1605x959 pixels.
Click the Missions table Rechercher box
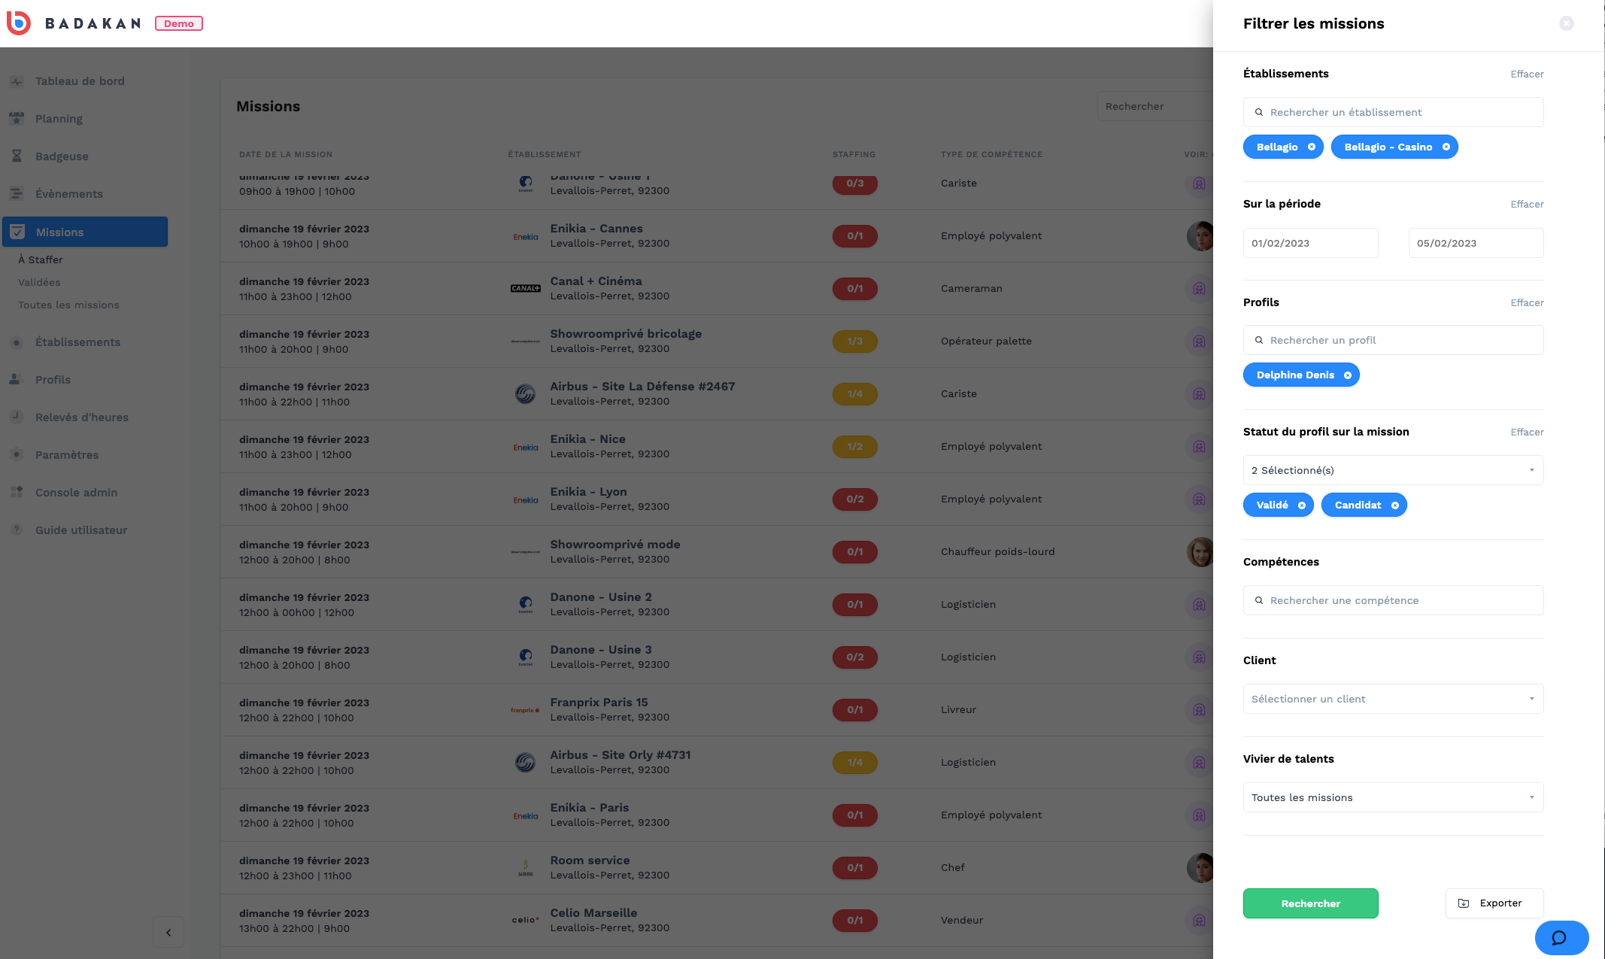1155,106
